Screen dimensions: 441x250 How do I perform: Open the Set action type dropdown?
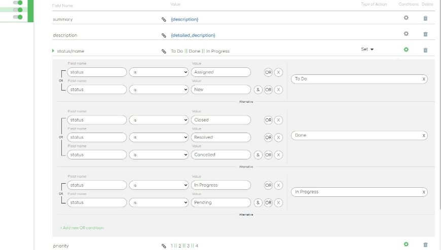(x=367, y=50)
